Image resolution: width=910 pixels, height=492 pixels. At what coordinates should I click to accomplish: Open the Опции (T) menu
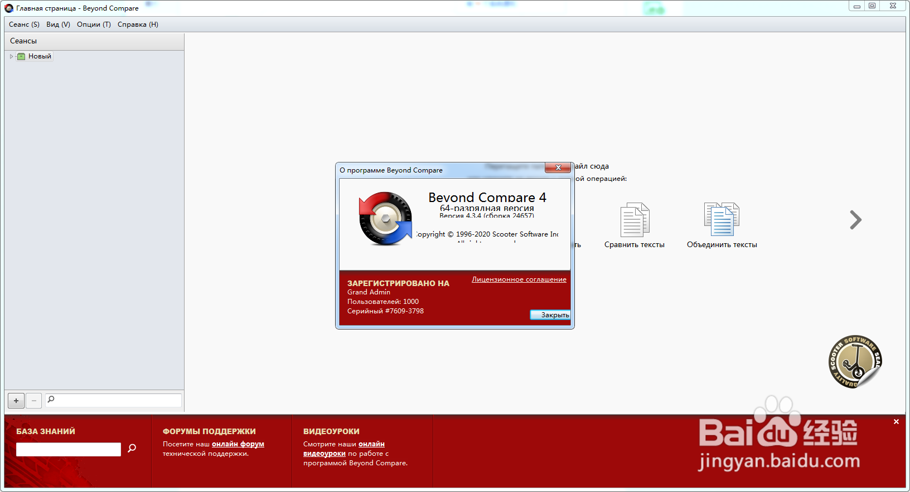[x=94, y=24]
